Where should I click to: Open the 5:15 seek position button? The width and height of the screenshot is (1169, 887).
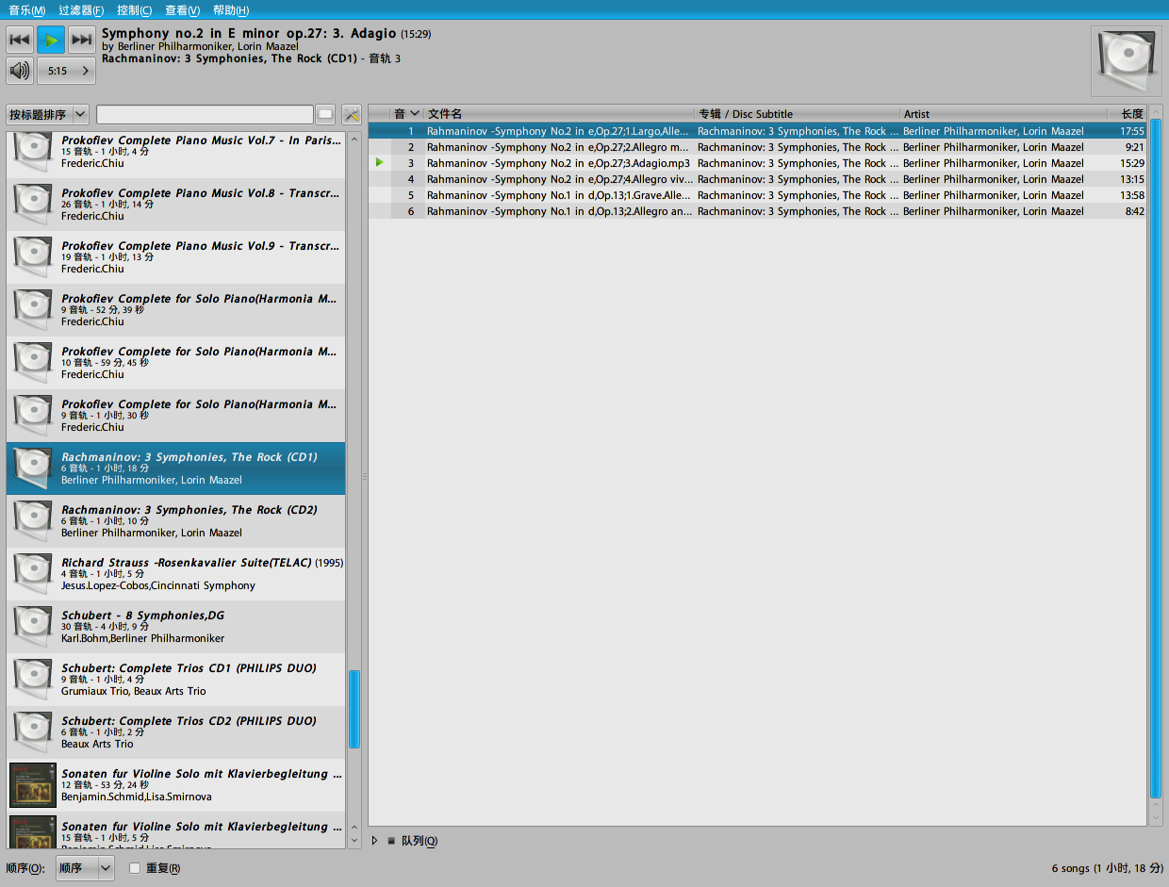coord(66,71)
